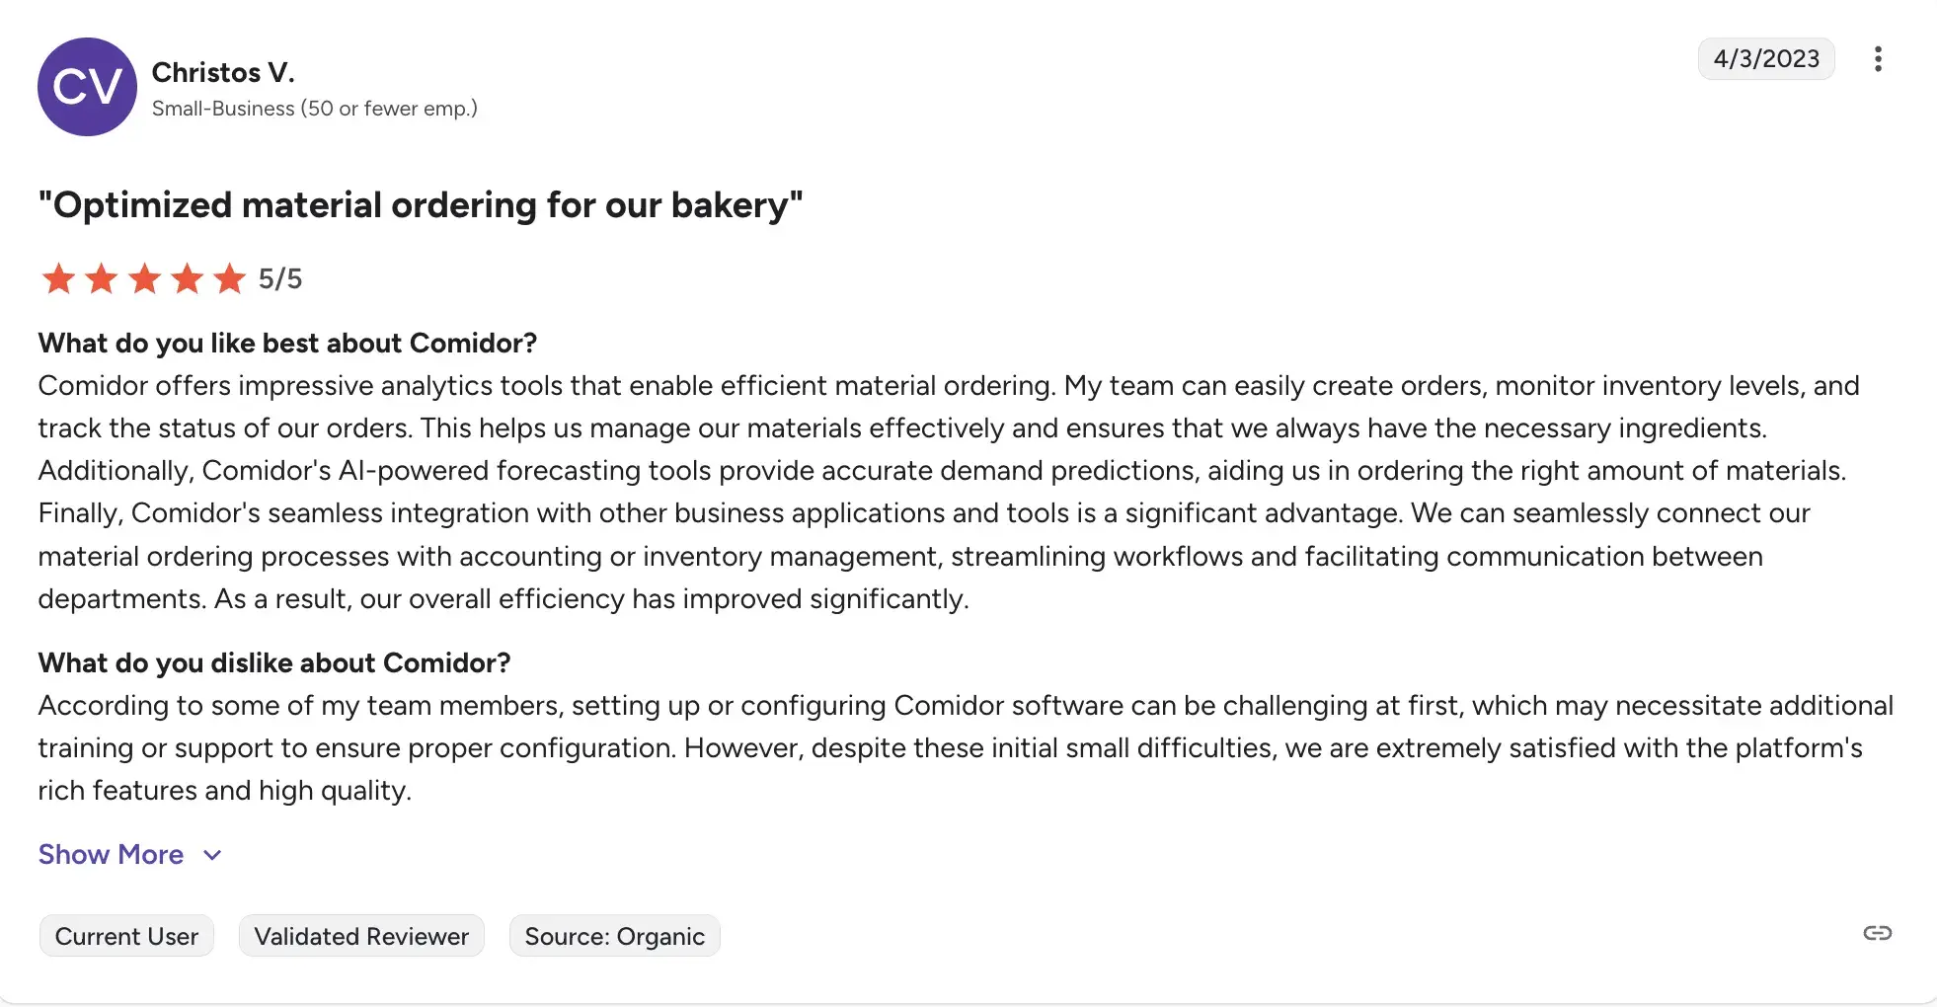Click the review title about bakery ordering
Screen dimensions: 1937x1007
pos(421,205)
